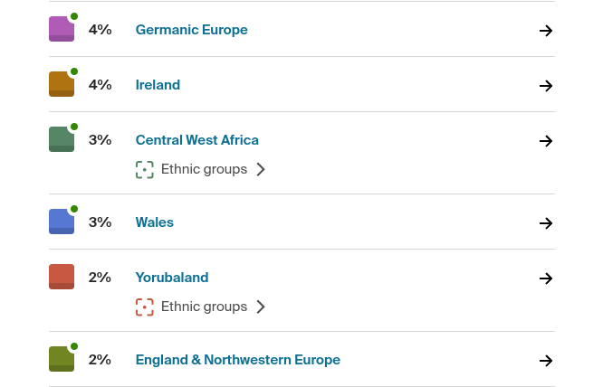The height and width of the screenshot is (387, 603).
Task: Click the arrow icon for Ireland
Action: (546, 86)
